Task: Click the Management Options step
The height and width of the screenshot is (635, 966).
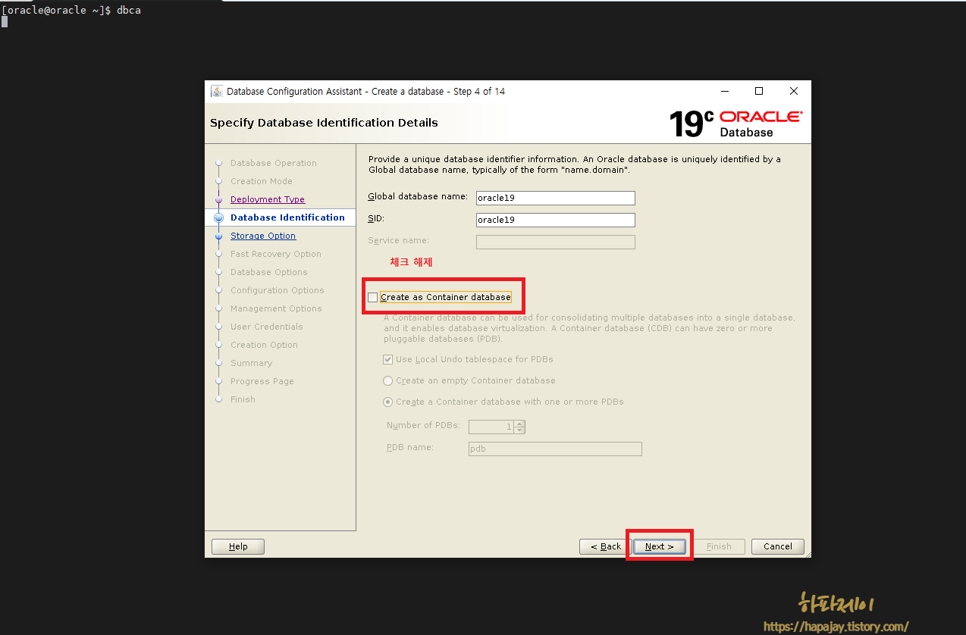Action: tap(276, 308)
